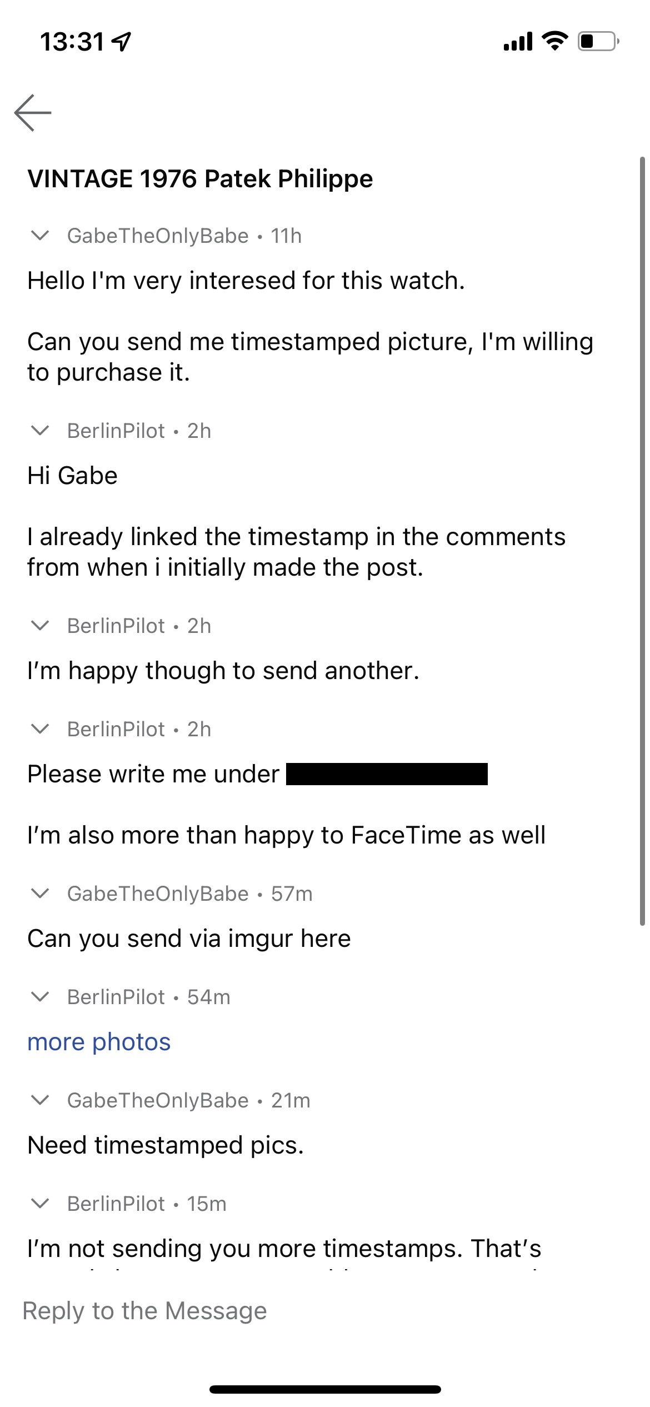This screenshot has width=650, height=1407.
Task: Collapse BerlinPilot's 54m 'more photos' message
Action: 40,997
